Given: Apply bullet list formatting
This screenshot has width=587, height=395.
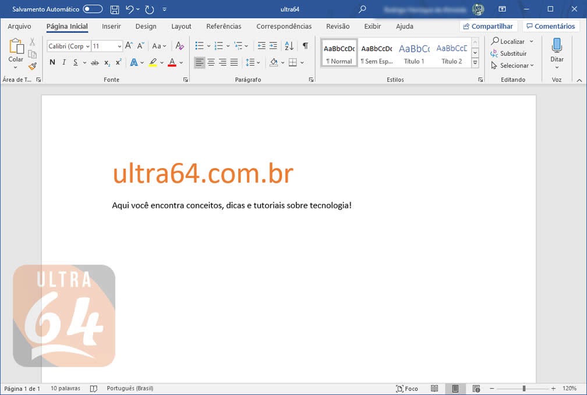Looking at the screenshot, I should (199, 46).
